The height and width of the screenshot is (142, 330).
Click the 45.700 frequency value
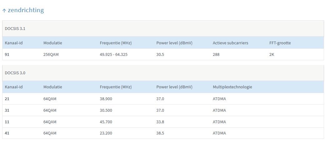pyautogui.click(x=106, y=122)
